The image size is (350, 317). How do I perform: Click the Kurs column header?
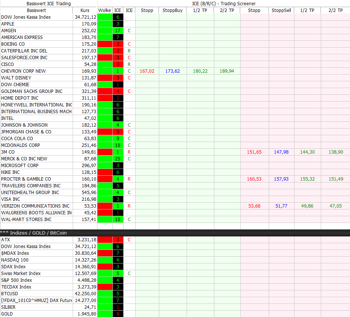[x=85, y=10]
